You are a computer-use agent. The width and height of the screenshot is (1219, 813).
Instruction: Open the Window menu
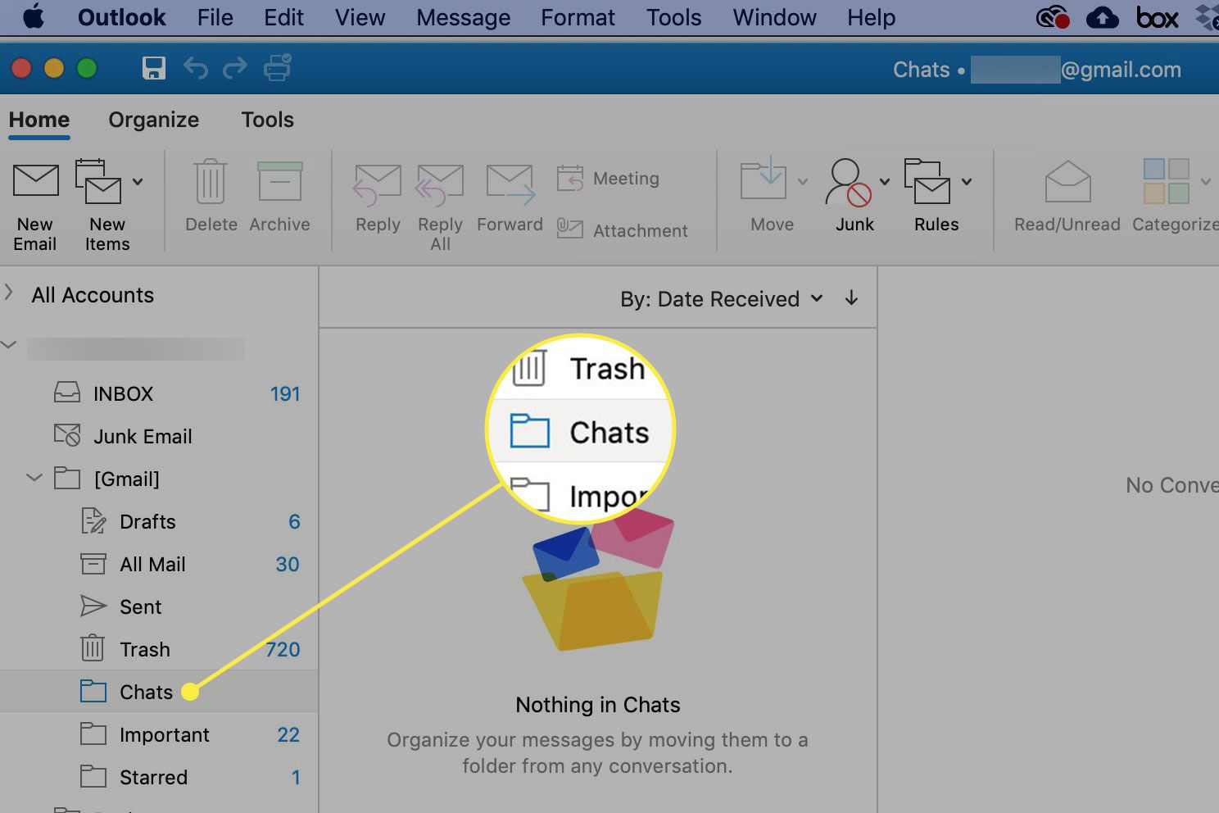[x=775, y=17]
